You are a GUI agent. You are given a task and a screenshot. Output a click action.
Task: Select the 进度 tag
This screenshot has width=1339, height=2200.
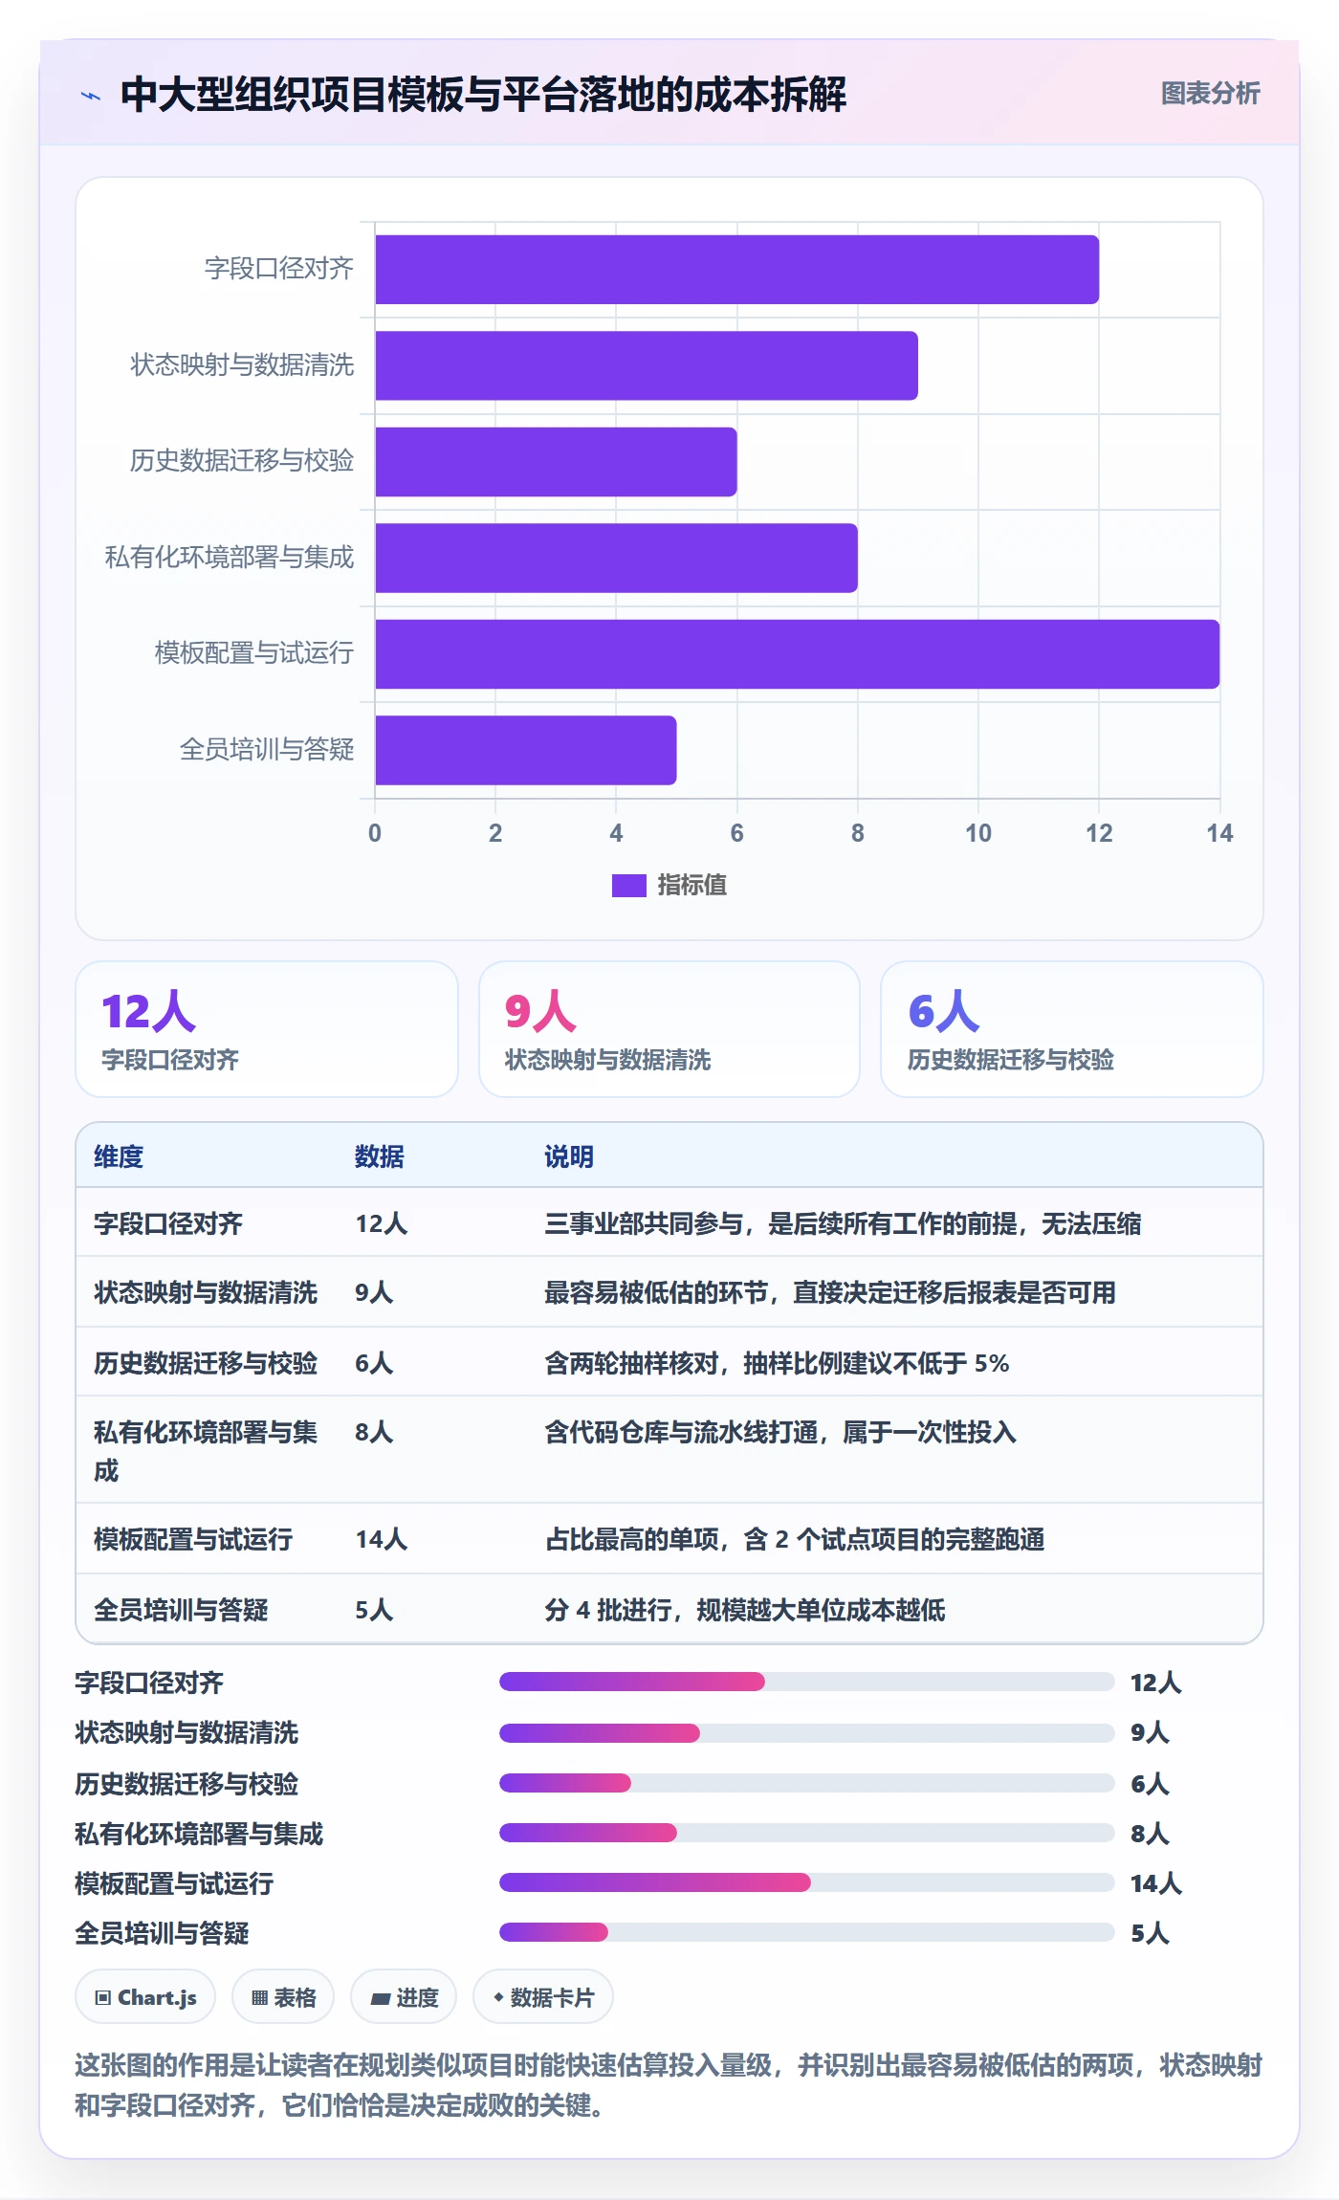click(404, 1997)
